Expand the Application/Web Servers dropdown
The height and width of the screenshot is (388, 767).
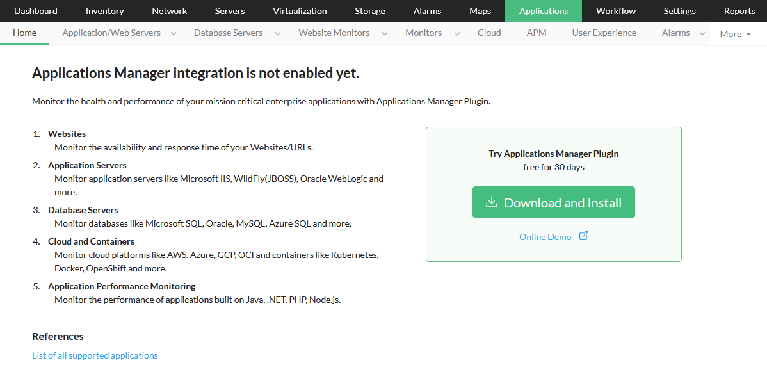point(173,33)
